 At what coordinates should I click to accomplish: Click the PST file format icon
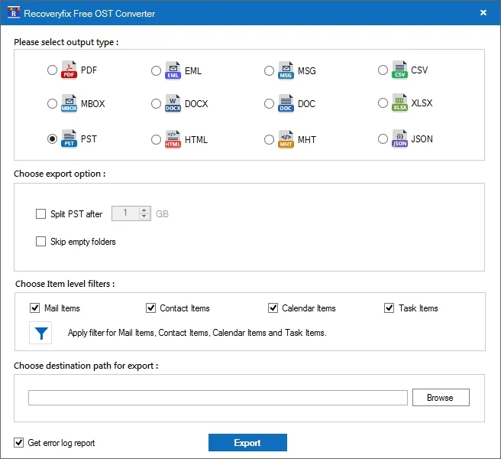pyautogui.click(x=69, y=138)
